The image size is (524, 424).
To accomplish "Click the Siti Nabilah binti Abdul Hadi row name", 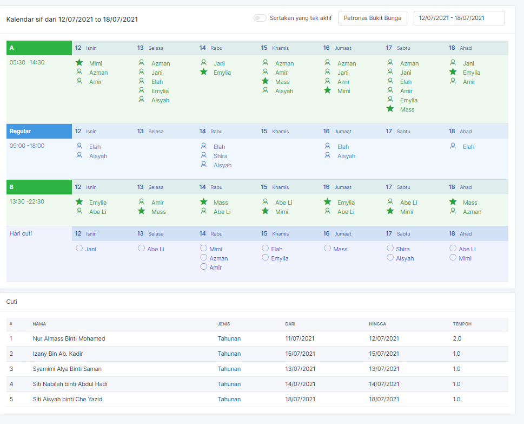I will pos(70,384).
